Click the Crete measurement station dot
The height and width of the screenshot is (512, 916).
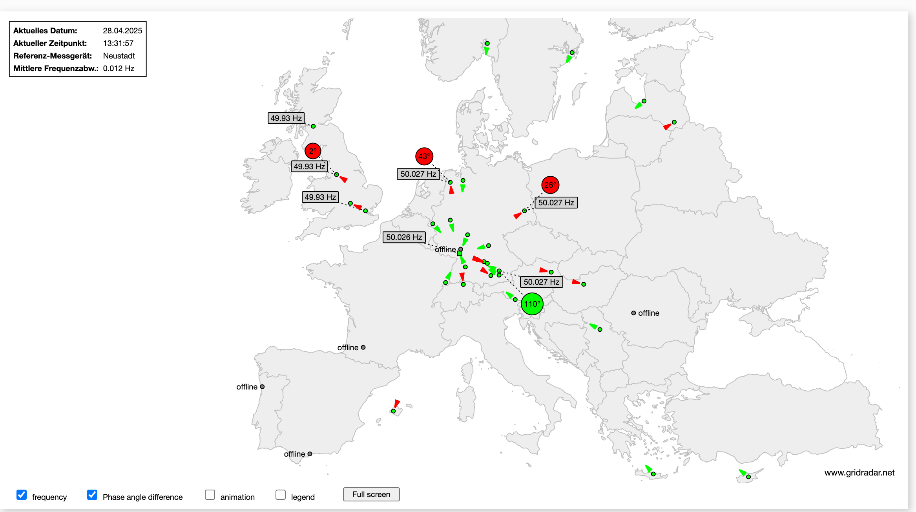(x=653, y=474)
